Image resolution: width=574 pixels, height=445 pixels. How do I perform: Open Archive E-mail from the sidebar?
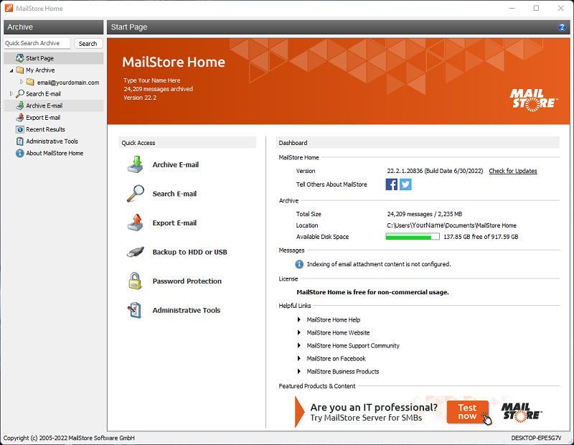(44, 106)
